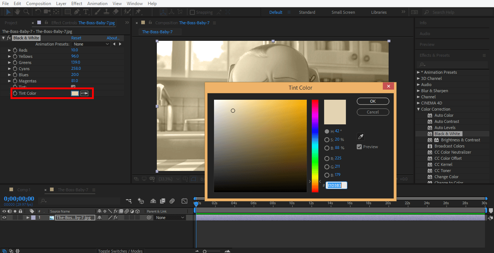Select the Zoom tool
Screen dimensions: 494x253
click(26, 12)
